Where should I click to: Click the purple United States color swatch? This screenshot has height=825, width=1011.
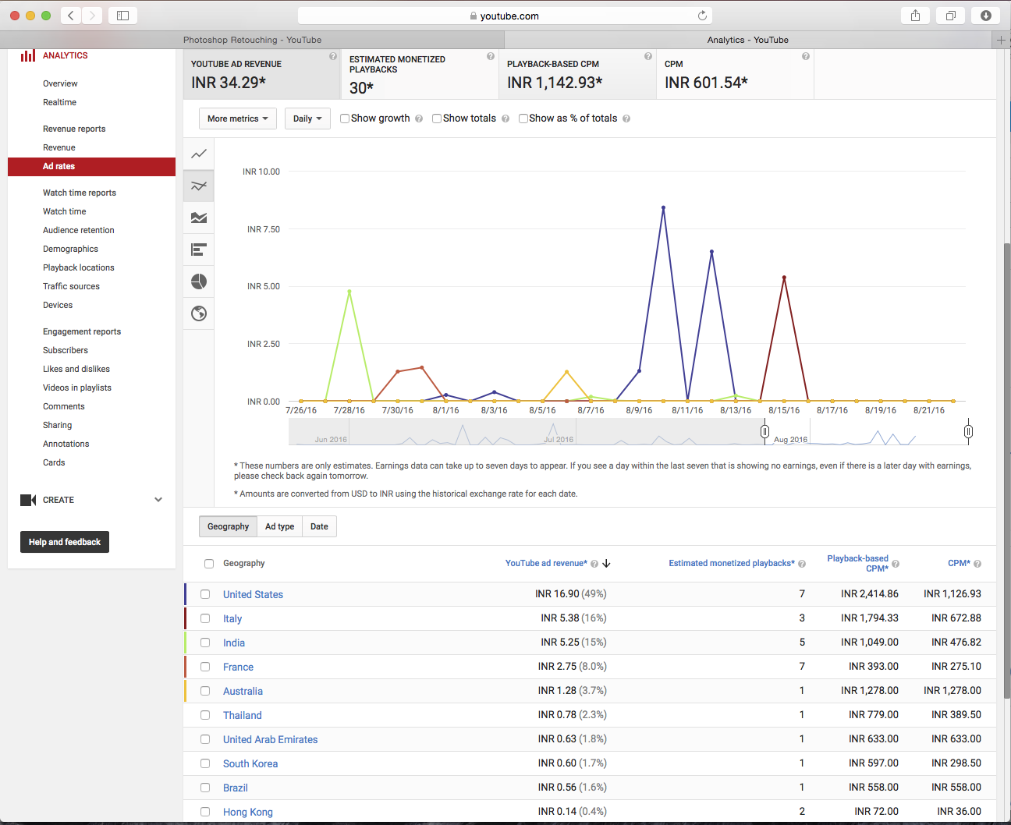pyautogui.click(x=185, y=594)
